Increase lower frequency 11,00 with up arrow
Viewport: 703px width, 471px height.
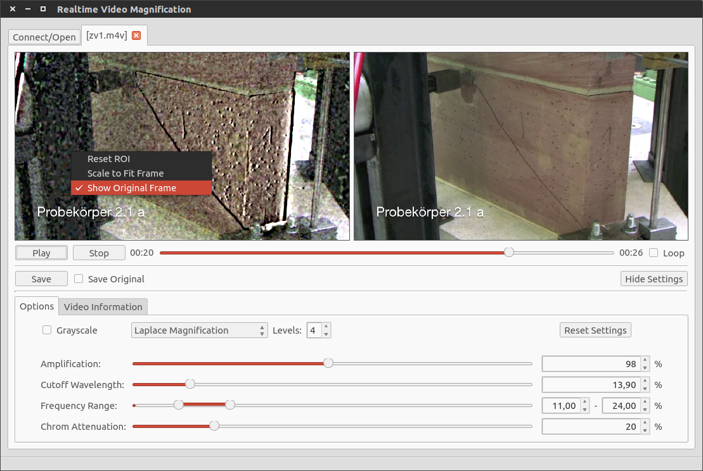click(x=584, y=402)
